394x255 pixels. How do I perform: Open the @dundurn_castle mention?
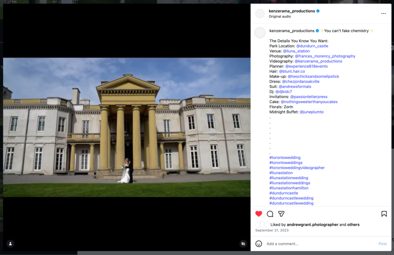click(x=312, y=46)
